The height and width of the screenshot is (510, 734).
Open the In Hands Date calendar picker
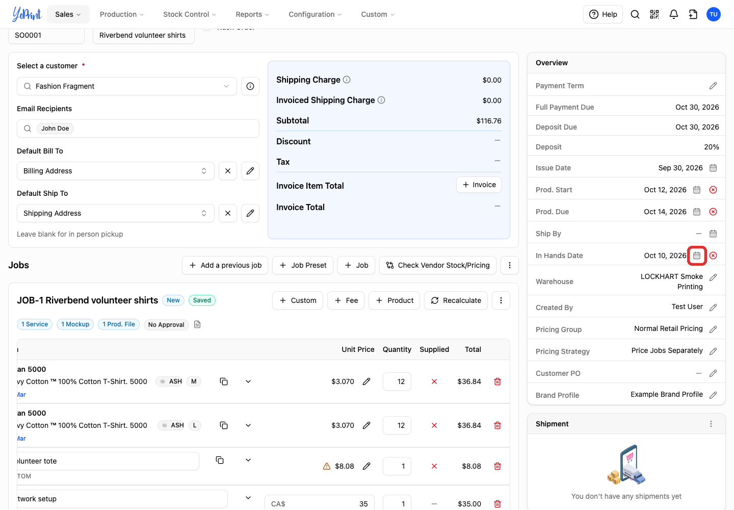click(x=697, y=256)
